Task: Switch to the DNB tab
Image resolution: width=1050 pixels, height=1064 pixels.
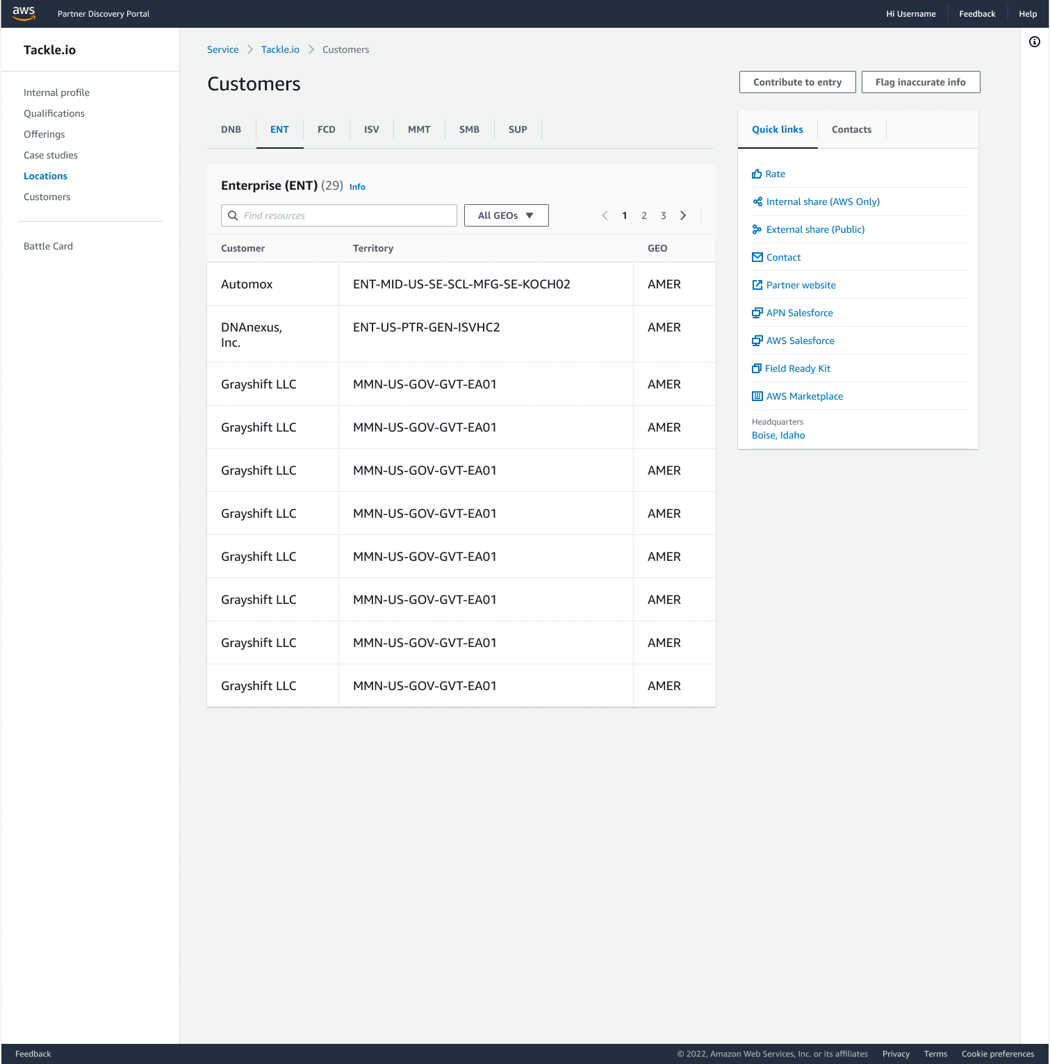Action: coord(231,129)
